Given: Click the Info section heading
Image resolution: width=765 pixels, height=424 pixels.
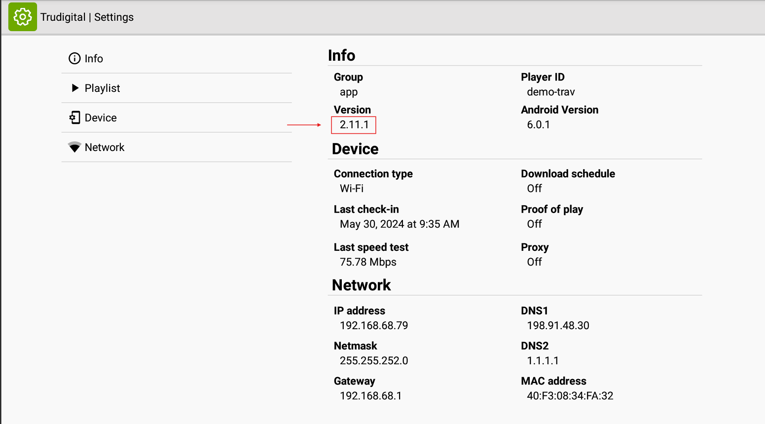Looking at the screenshot, I should 341,55.
